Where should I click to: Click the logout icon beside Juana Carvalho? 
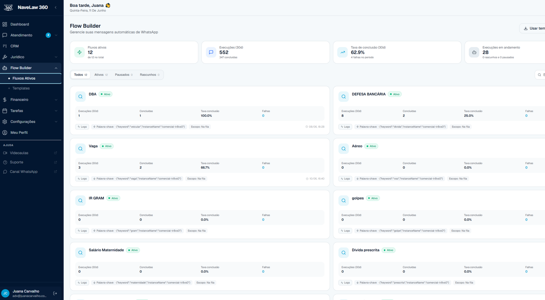pos(55,293)
